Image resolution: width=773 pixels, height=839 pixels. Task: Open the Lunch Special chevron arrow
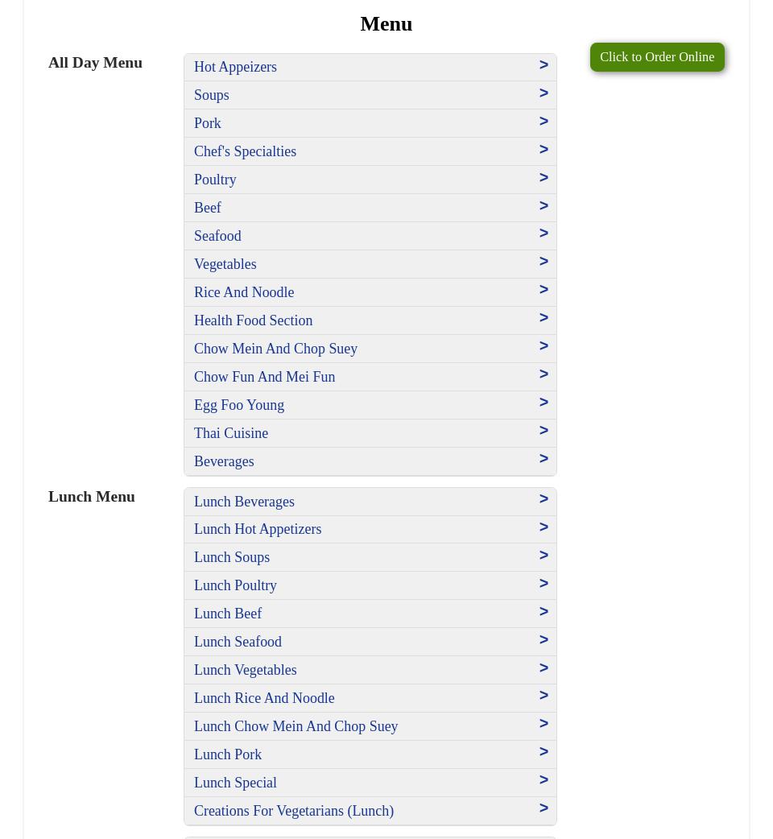coord(544,780)
